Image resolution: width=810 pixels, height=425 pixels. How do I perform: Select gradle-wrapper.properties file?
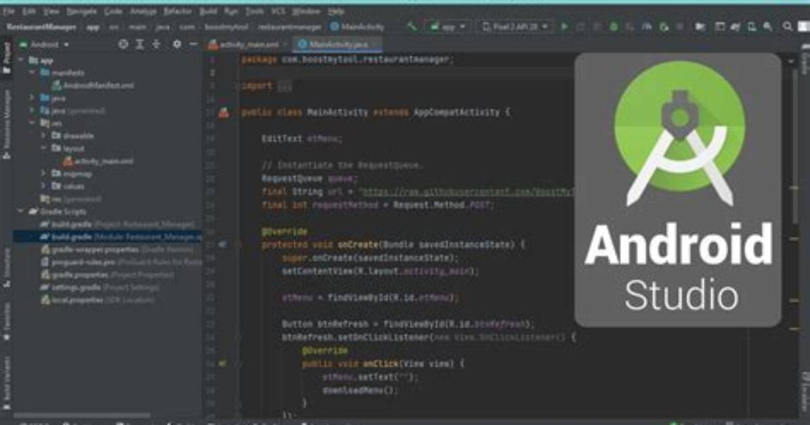tap(117, 250)
